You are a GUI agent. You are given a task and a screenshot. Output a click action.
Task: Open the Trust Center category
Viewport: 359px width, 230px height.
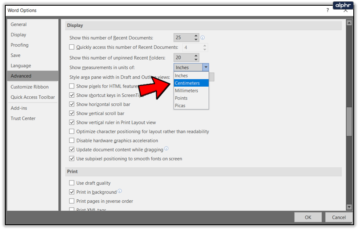click(x=32, y=118)
